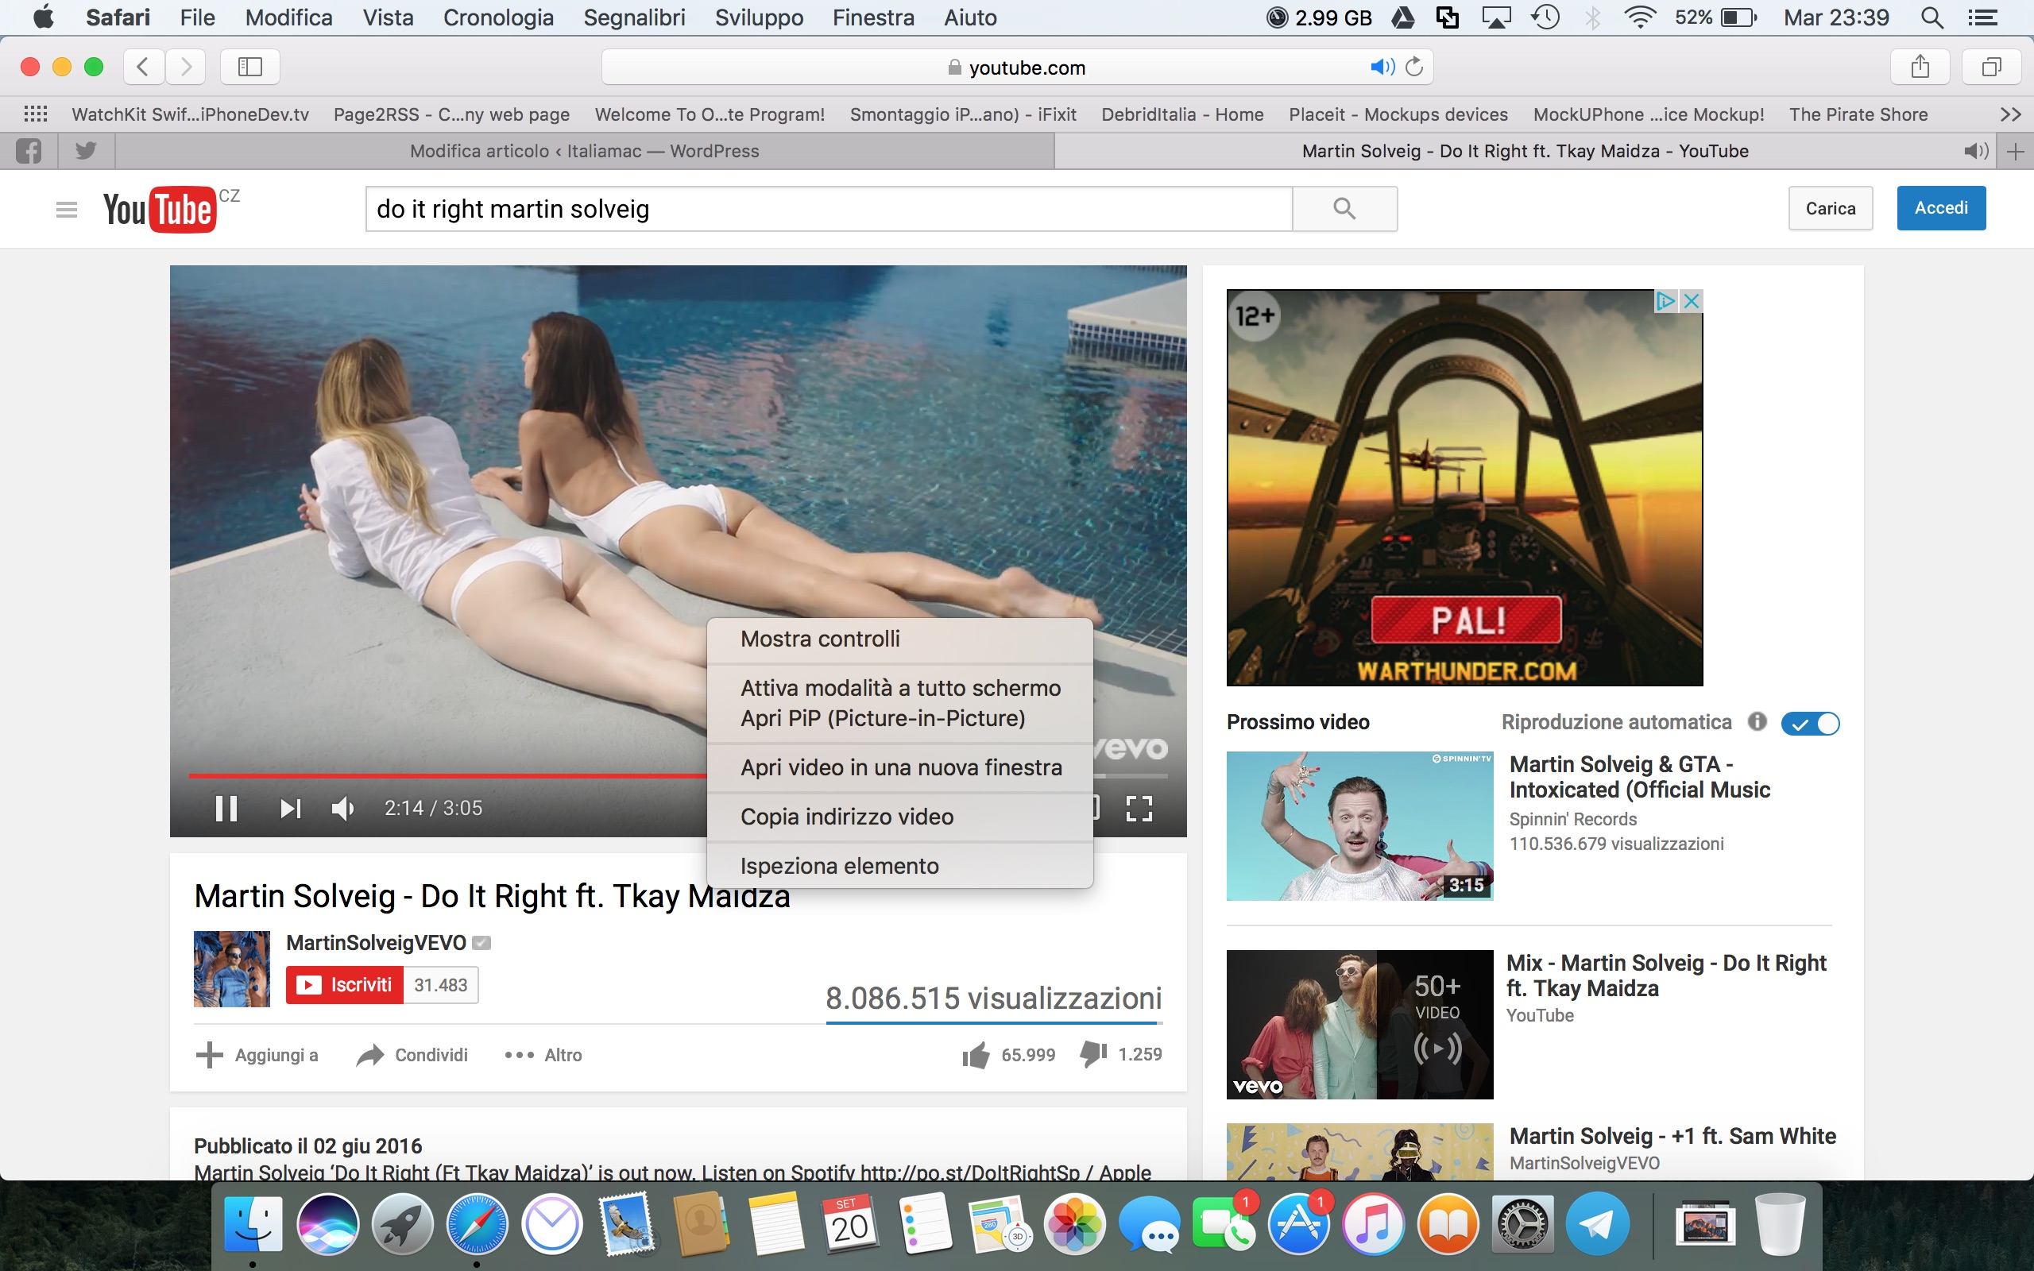Open Wi-Fi status menu
The image size is (2034, 1271).
coord(1640,17)
